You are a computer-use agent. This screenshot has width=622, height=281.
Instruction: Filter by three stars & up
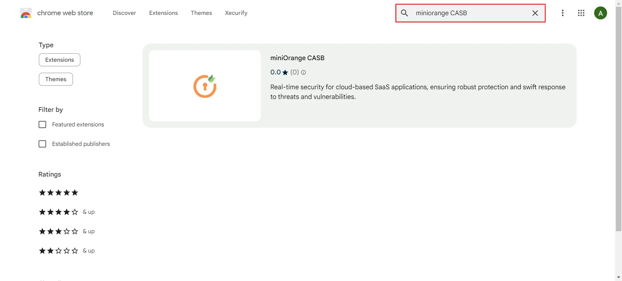[x=67, y=232]
